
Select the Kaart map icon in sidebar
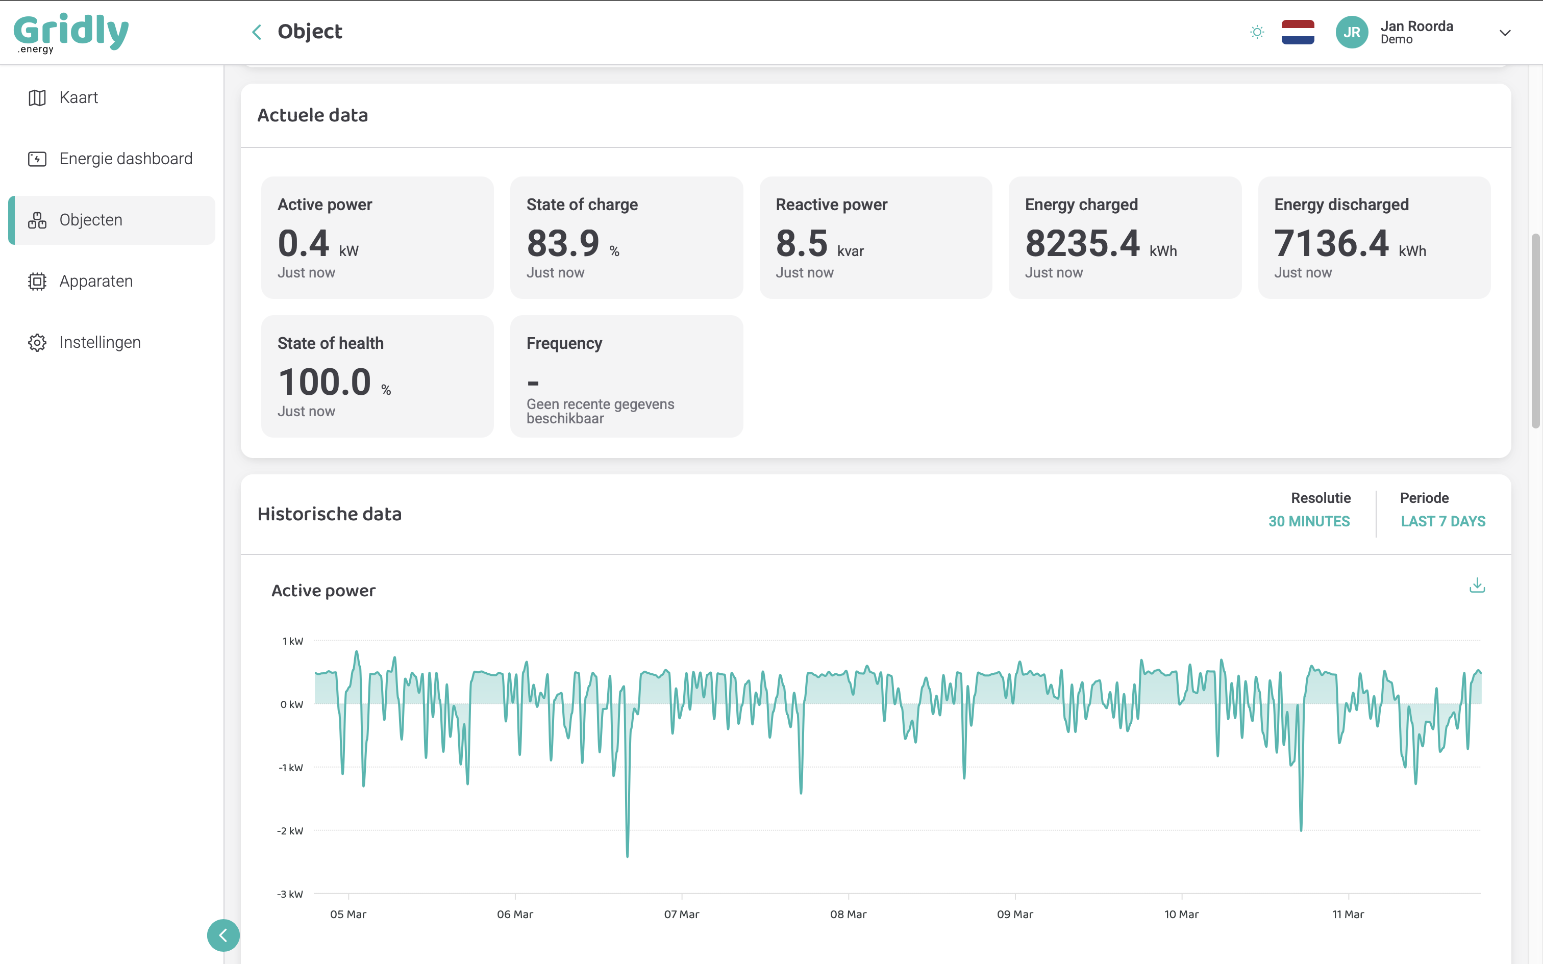coord(37,97)
